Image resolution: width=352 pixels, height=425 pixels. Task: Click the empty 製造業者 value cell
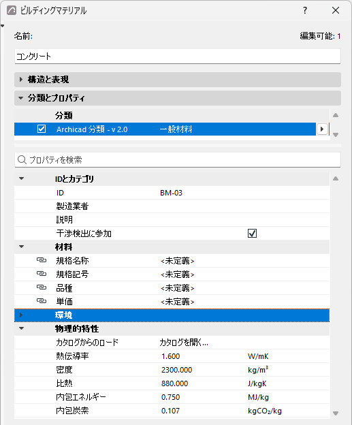point(244,206)
